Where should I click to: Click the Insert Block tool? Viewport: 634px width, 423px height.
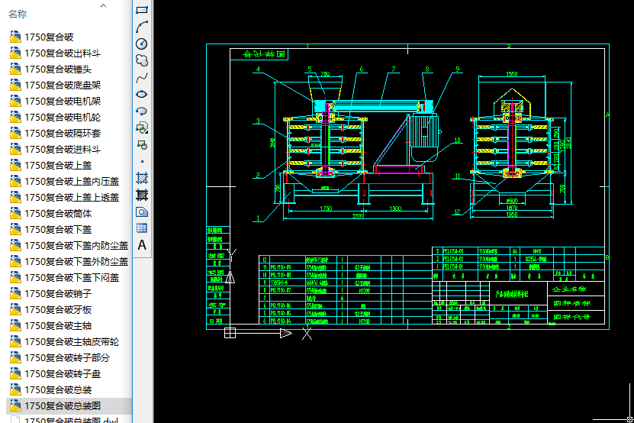pyautogui.click(x=142, y=128)
